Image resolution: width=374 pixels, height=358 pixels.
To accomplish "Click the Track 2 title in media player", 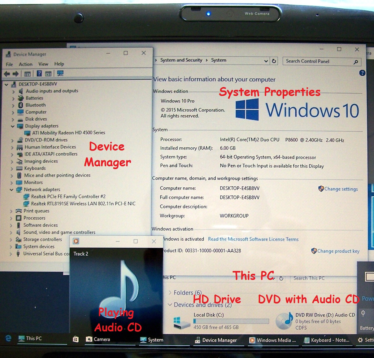I will tap(81, 254).
